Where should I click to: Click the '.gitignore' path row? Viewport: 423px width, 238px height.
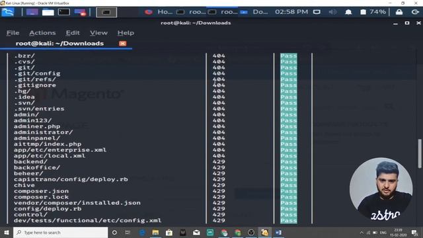[x=35, y=85]
